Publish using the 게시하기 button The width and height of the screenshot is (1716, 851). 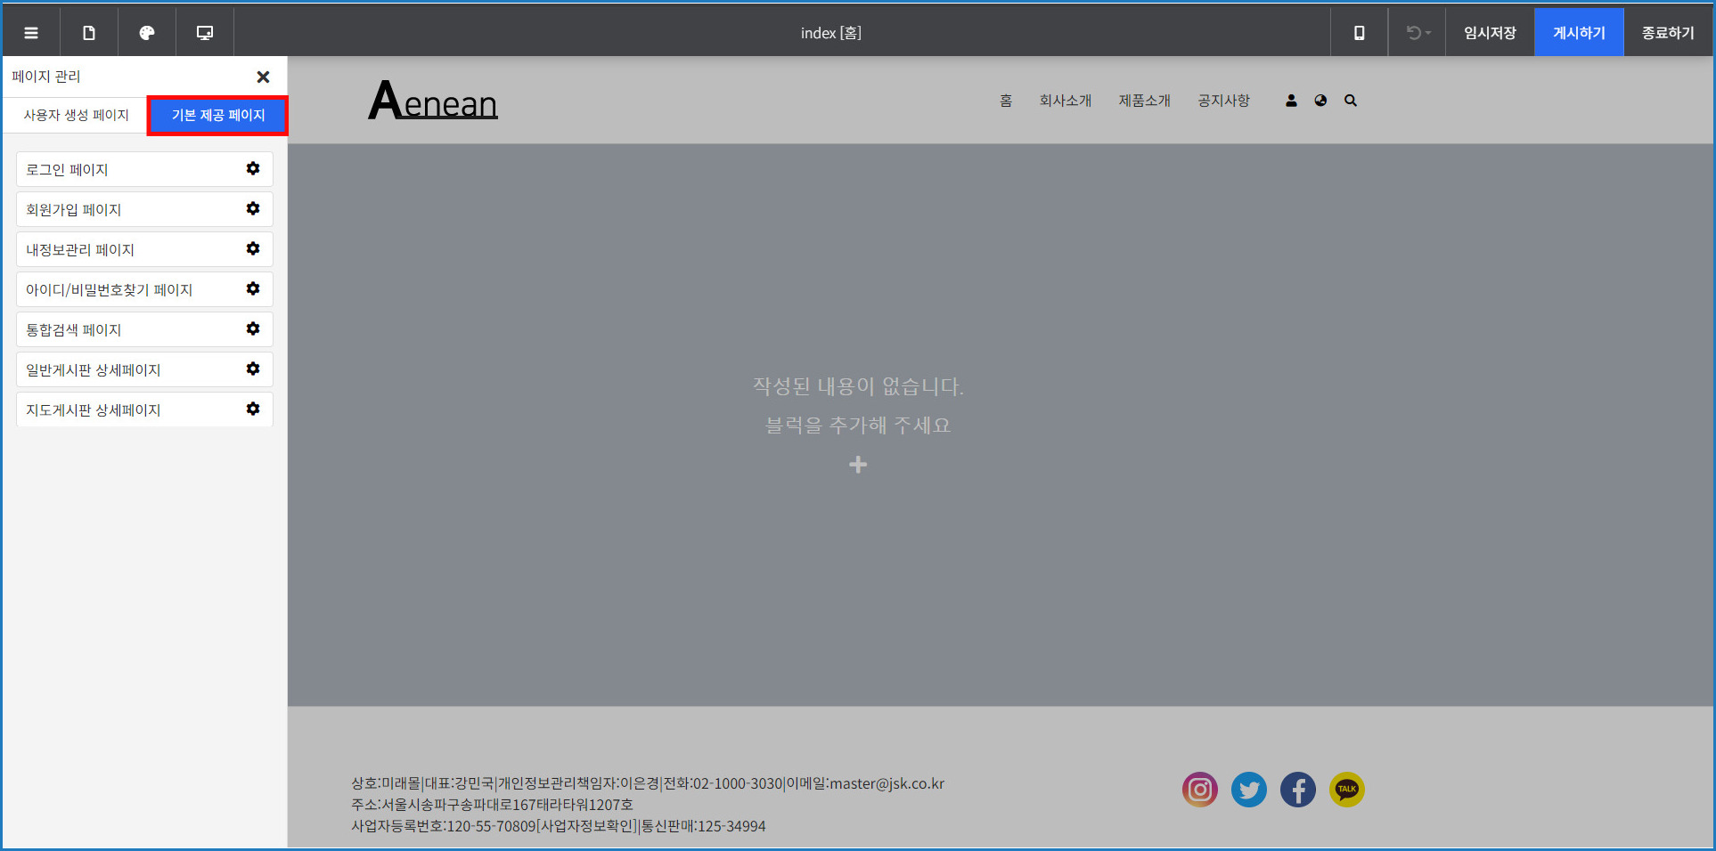1579,33
